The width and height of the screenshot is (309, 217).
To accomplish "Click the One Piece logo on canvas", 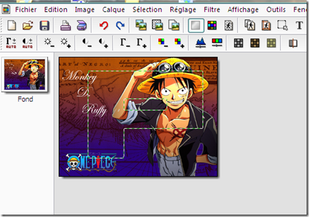I will click(91, 162).
